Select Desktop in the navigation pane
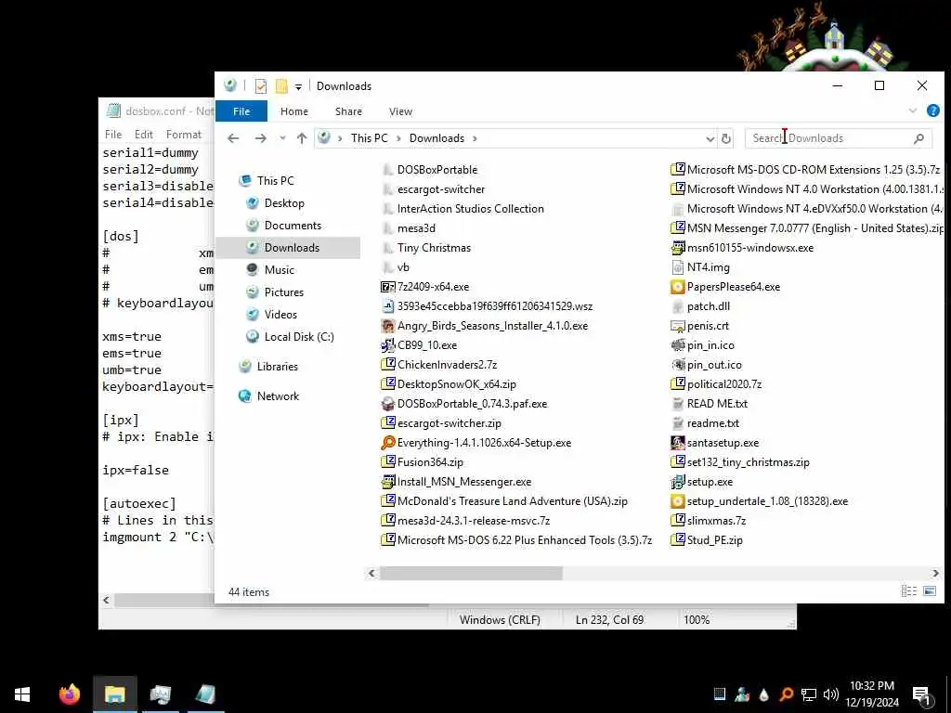This screenshot has width=951, height=713. coord(284,203)
